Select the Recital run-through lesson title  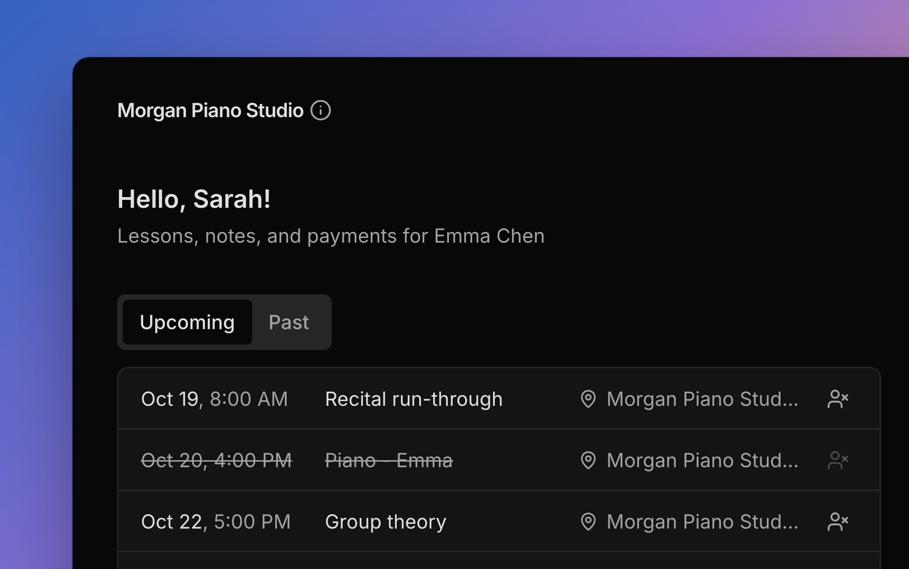(x=414, y=399)
